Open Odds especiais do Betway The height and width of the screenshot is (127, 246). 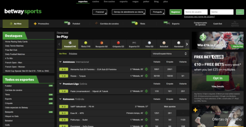click(28, 107)
